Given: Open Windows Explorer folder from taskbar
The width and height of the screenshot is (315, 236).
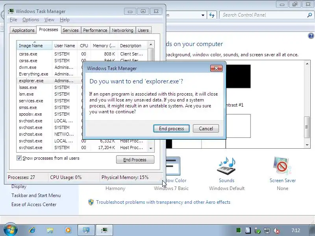Looking at the screenshot, I should coord(50,230).
